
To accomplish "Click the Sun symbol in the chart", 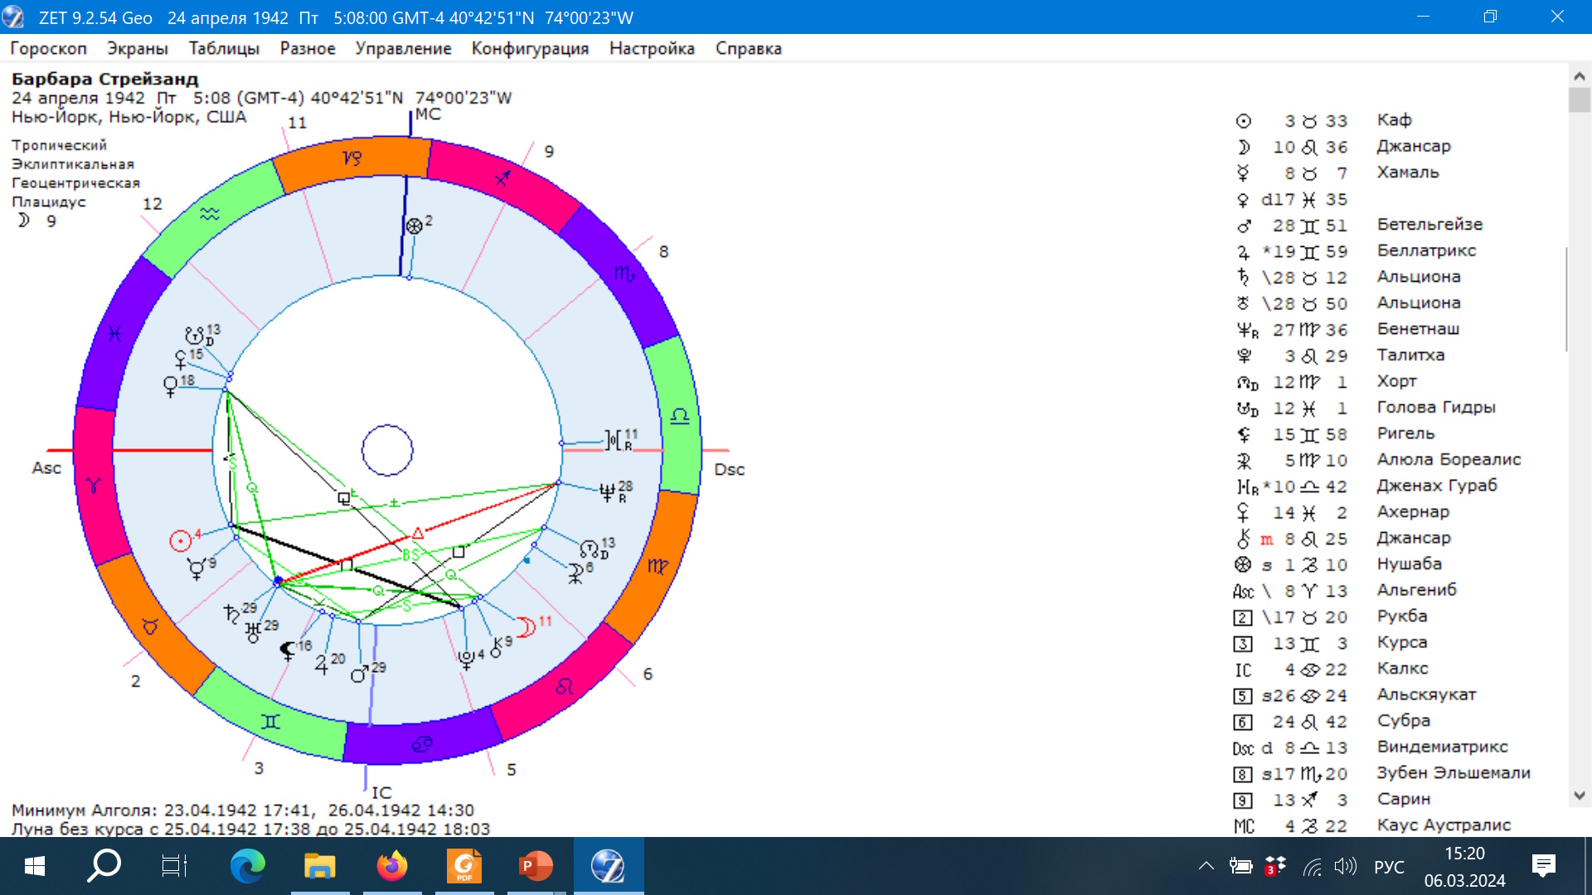I will pos(180,541).
